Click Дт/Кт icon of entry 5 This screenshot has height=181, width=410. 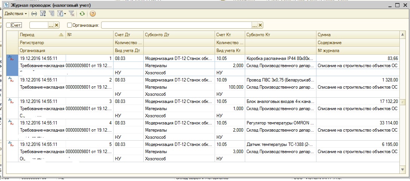tap(12, 144)
